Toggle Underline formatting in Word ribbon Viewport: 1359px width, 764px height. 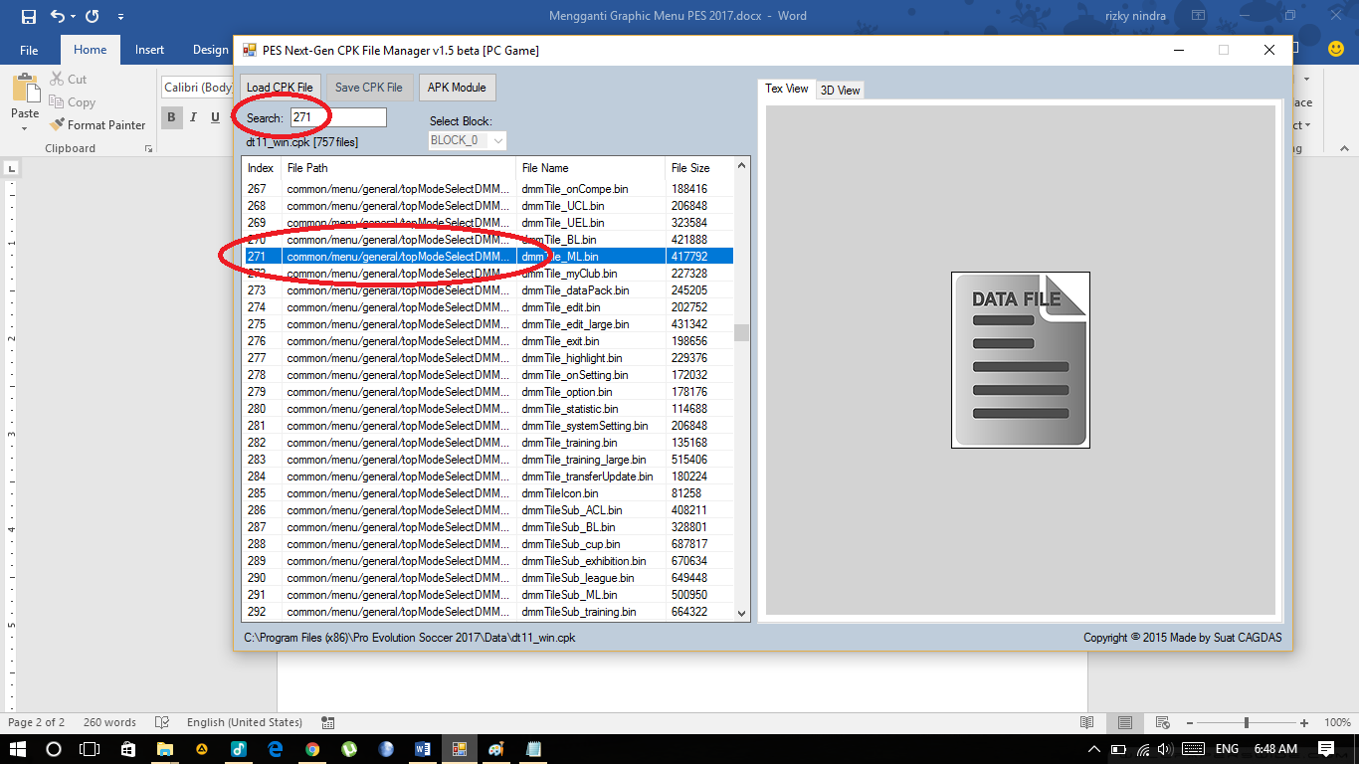215,117
